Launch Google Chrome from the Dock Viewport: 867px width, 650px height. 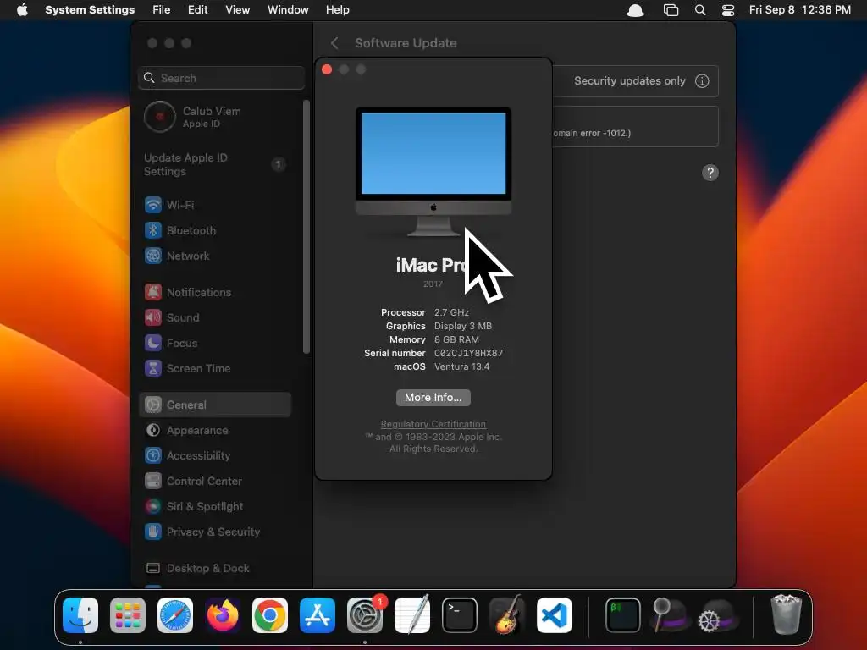[x=270, y=615]
